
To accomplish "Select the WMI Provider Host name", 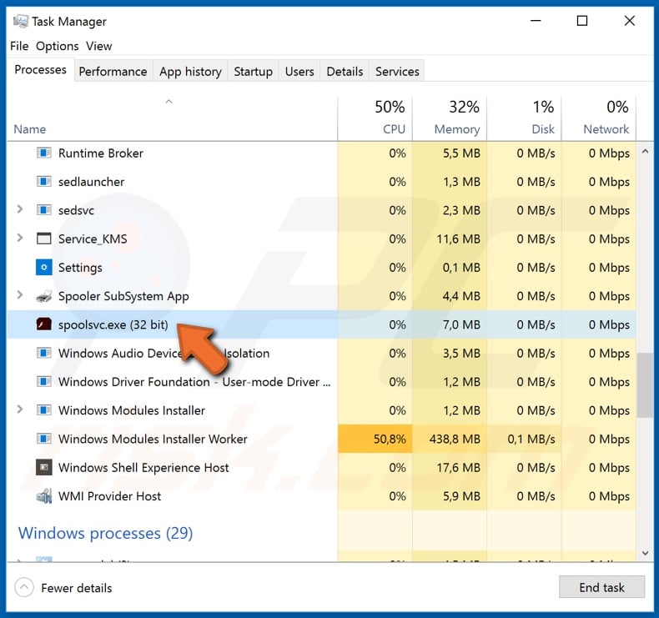I will [x=109, y=496].
